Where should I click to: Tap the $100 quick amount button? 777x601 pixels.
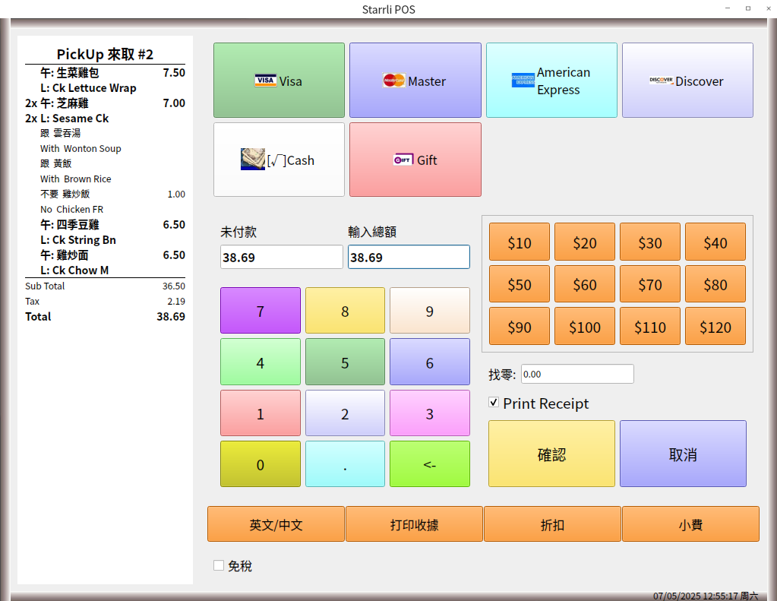[584, 327]
